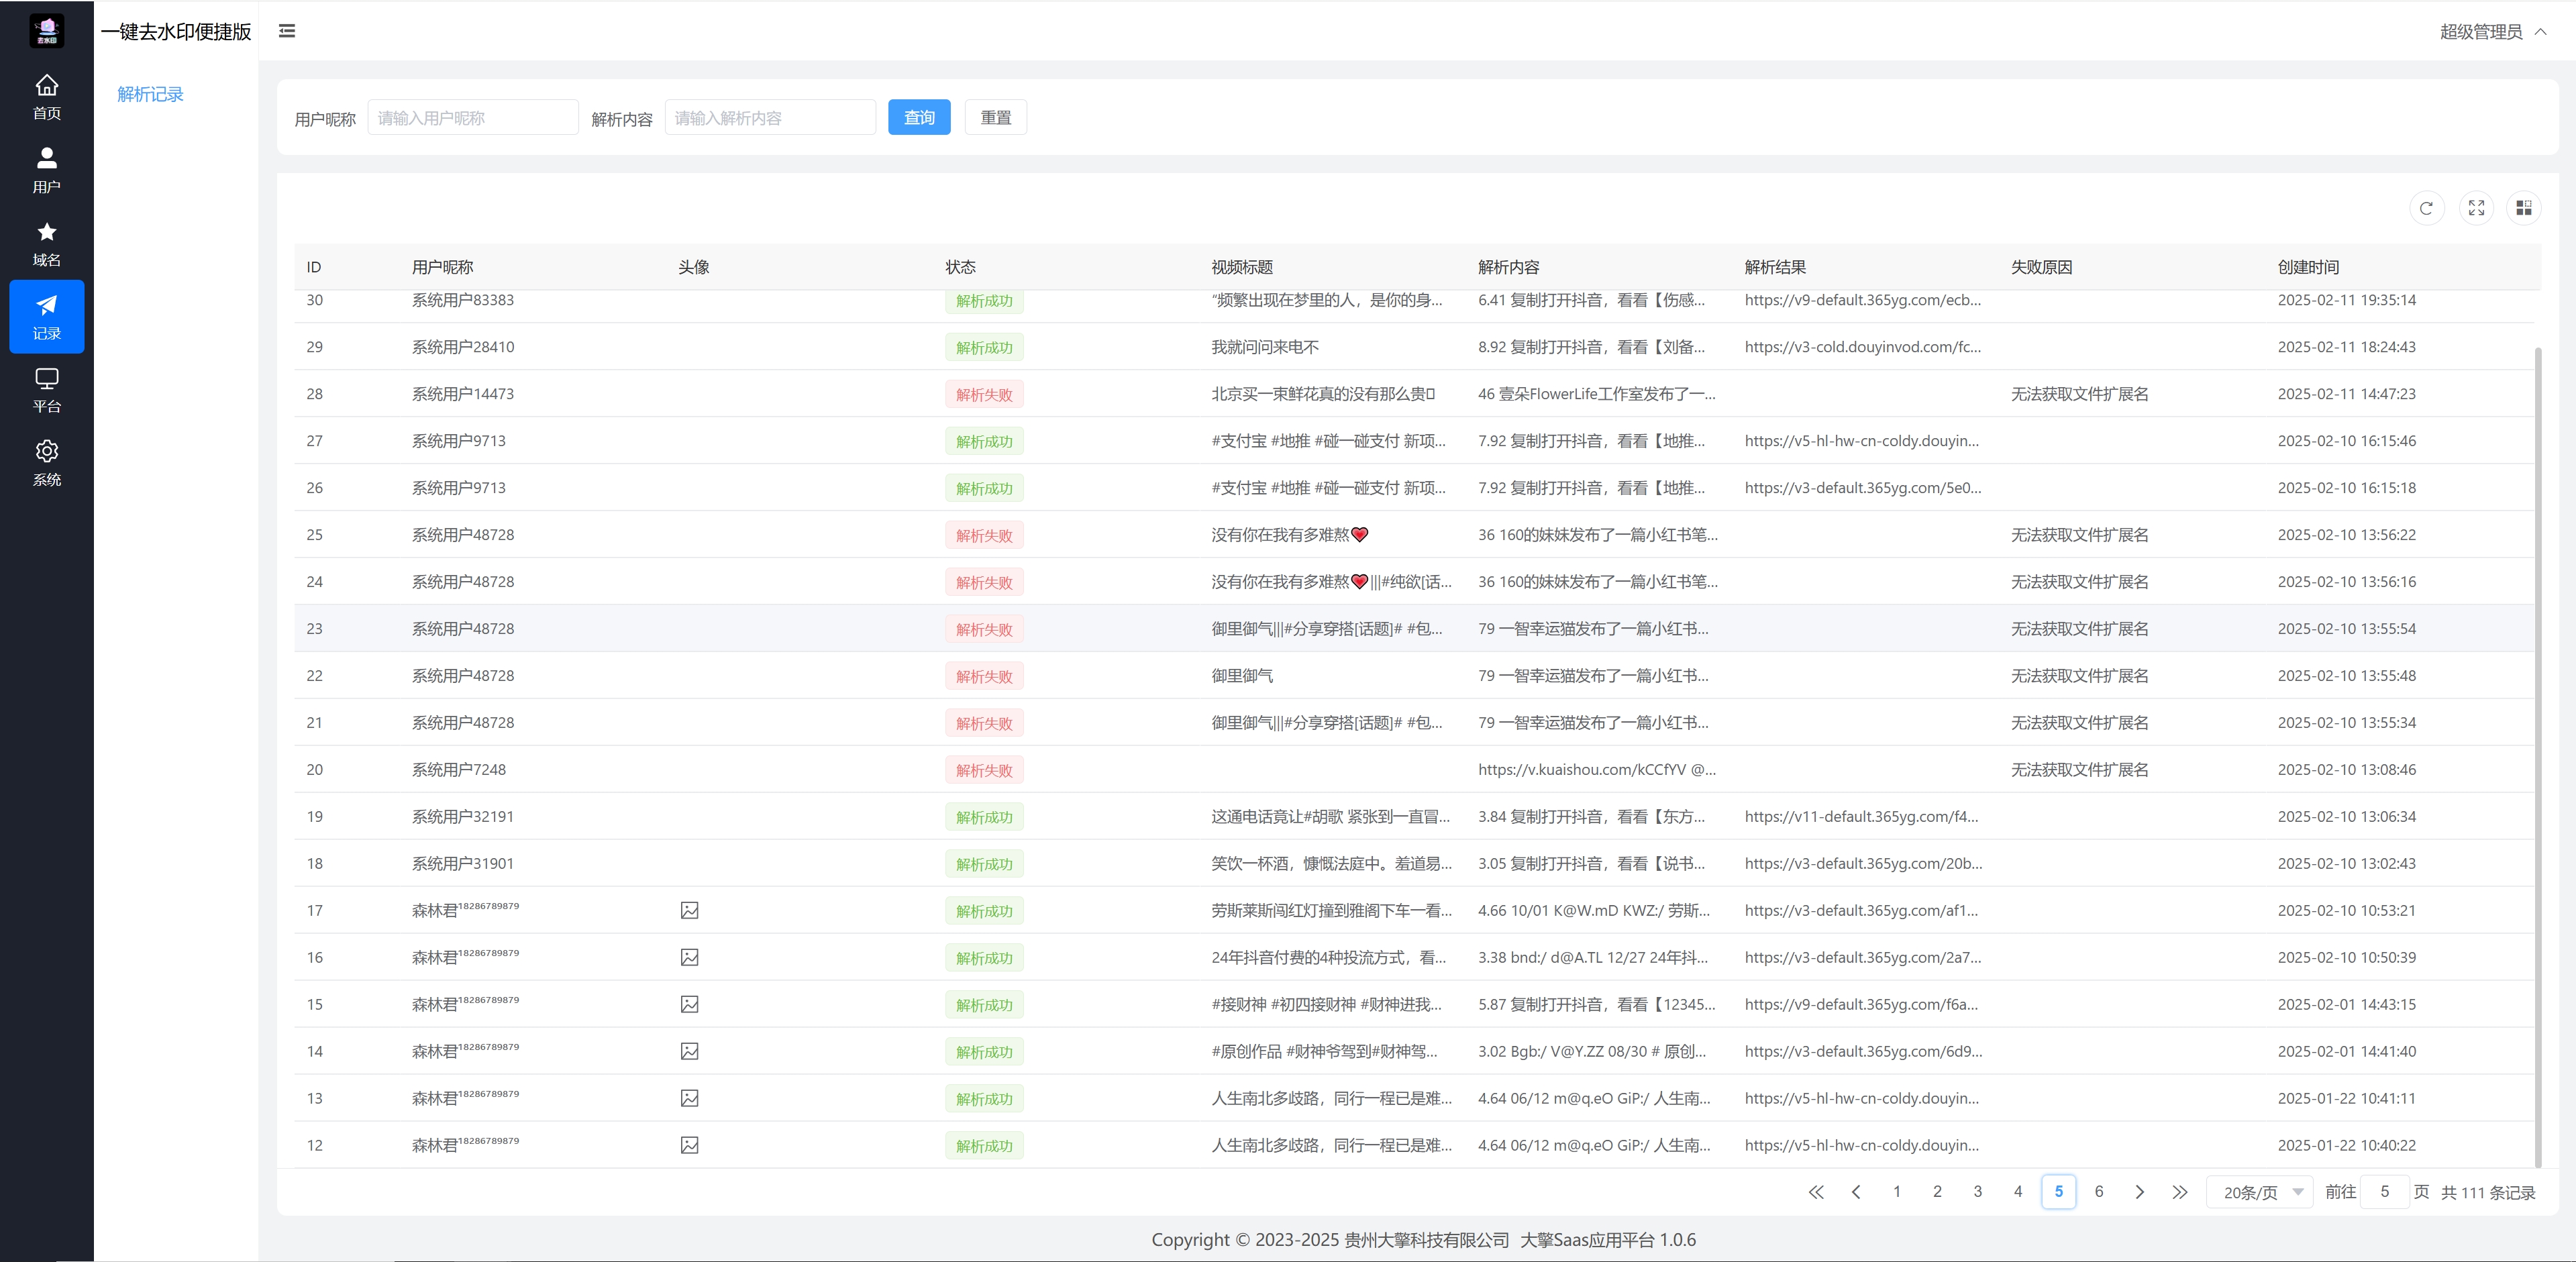The height and width of the screenshot is (1262, 2576).
Task: Click the 创建时间 column header
Action: tap(2308, 267)
